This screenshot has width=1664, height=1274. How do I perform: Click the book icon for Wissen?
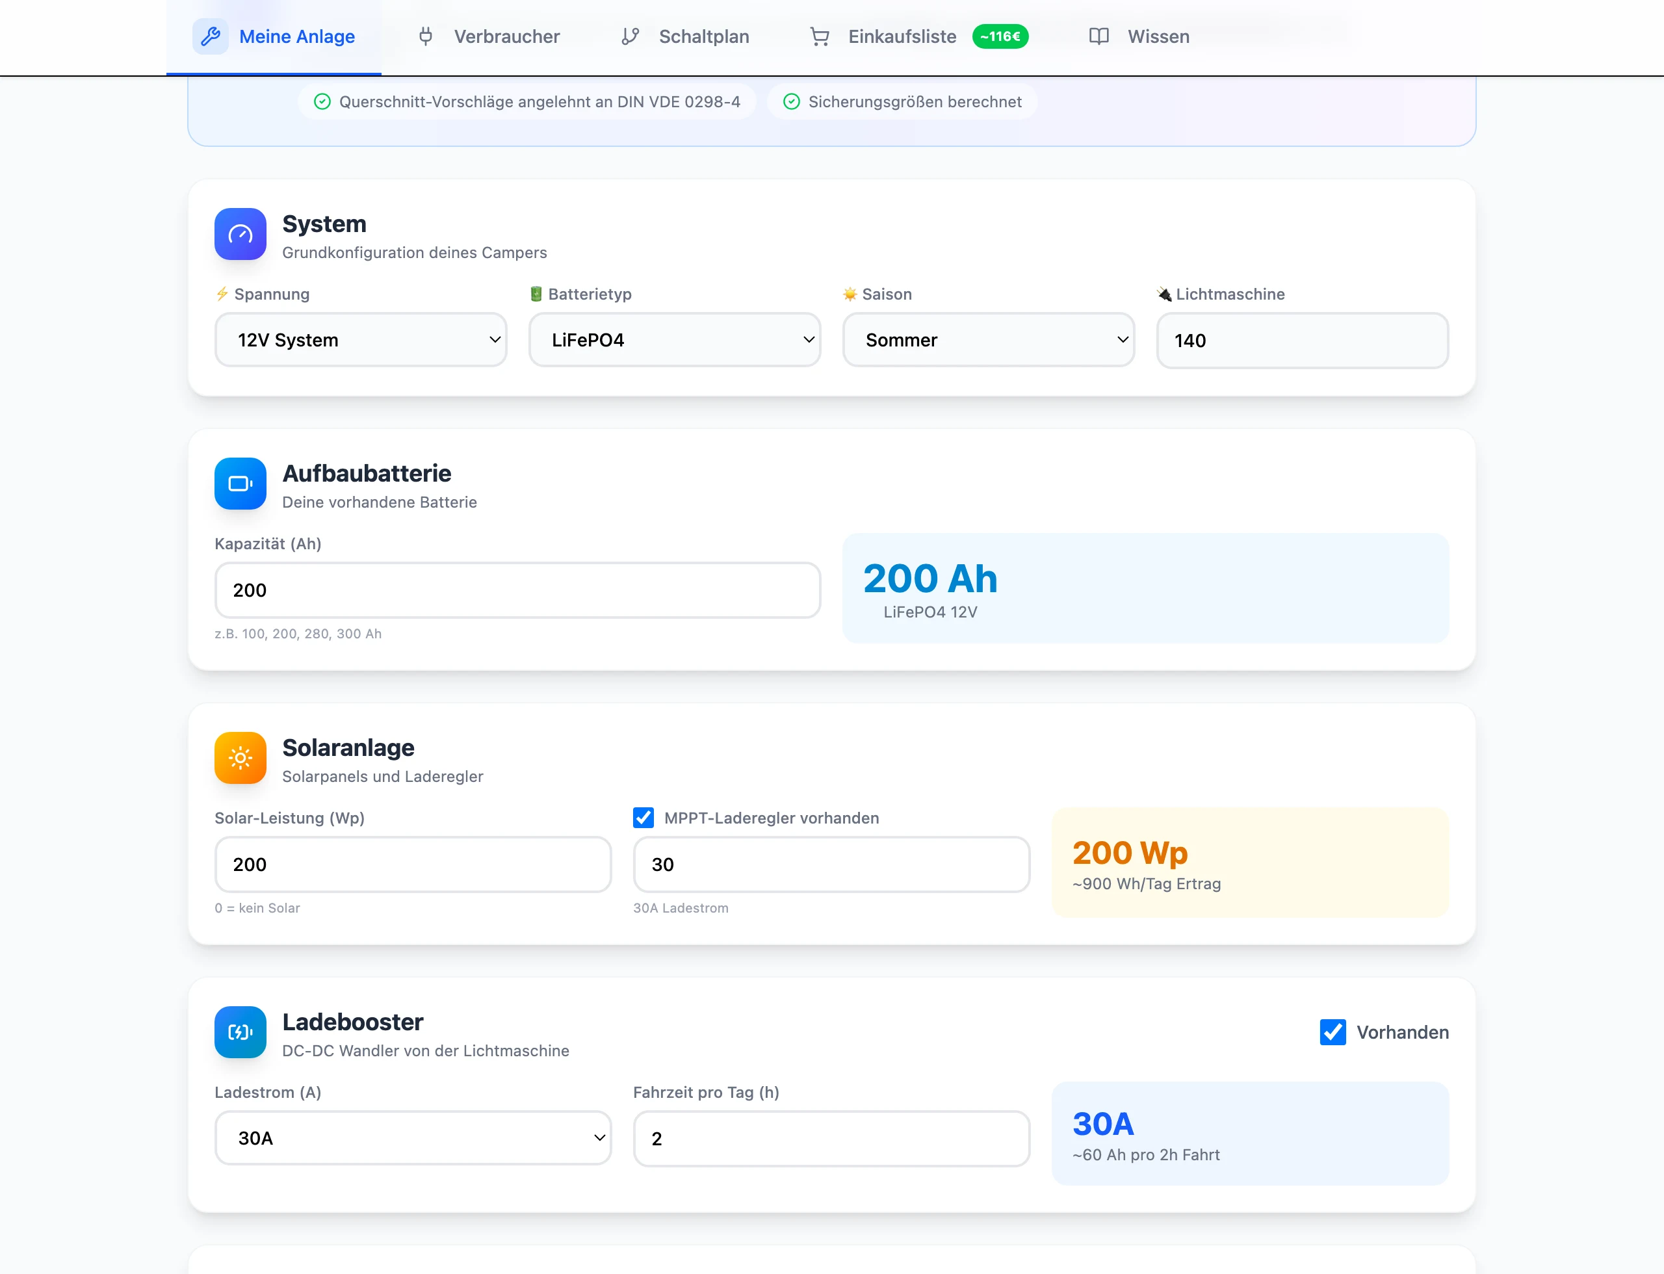click(x=1099, y=36)
